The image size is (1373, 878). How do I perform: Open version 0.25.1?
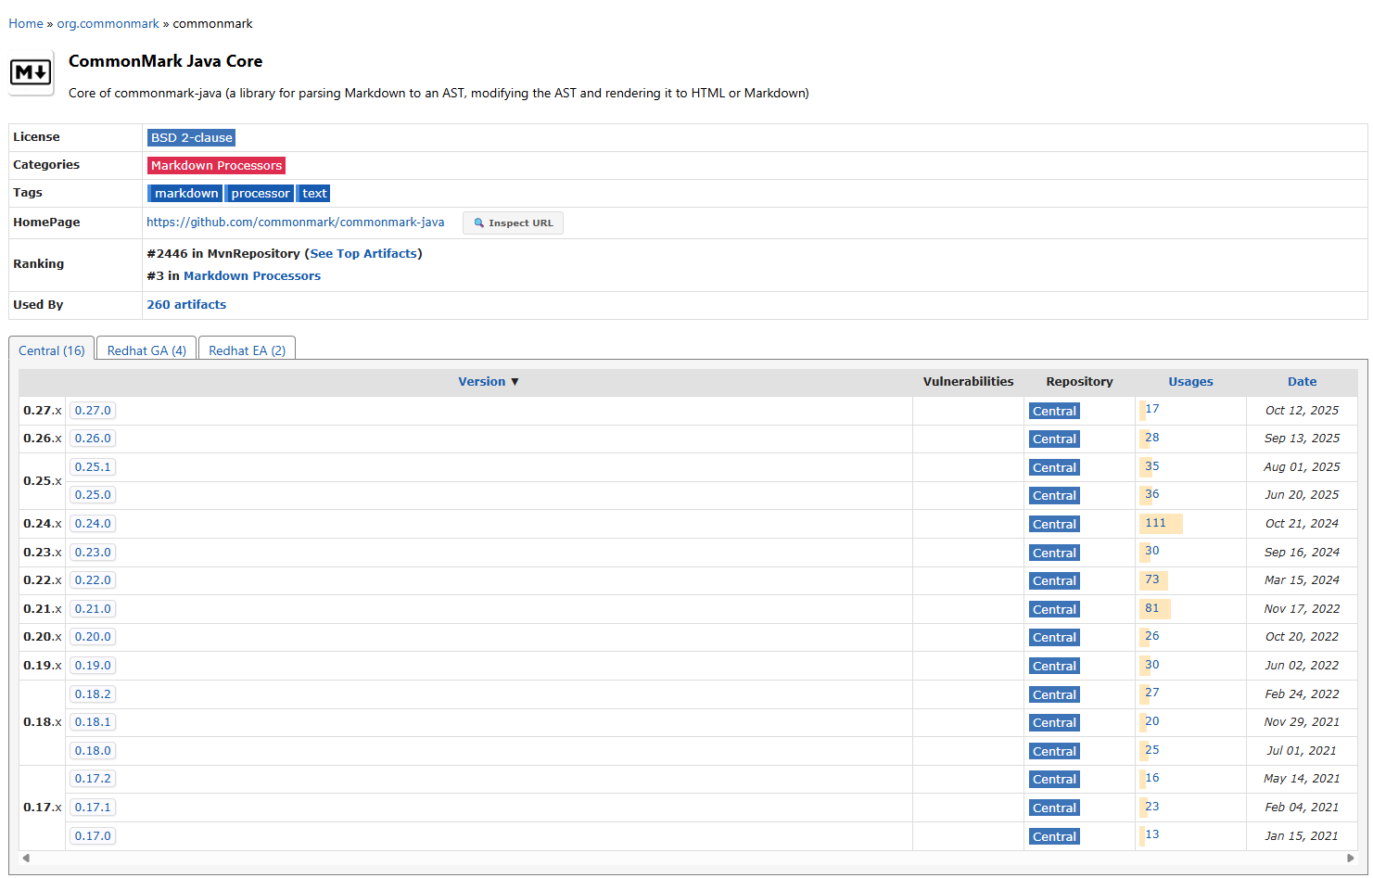pyautogui.click(x=93, y=466)
